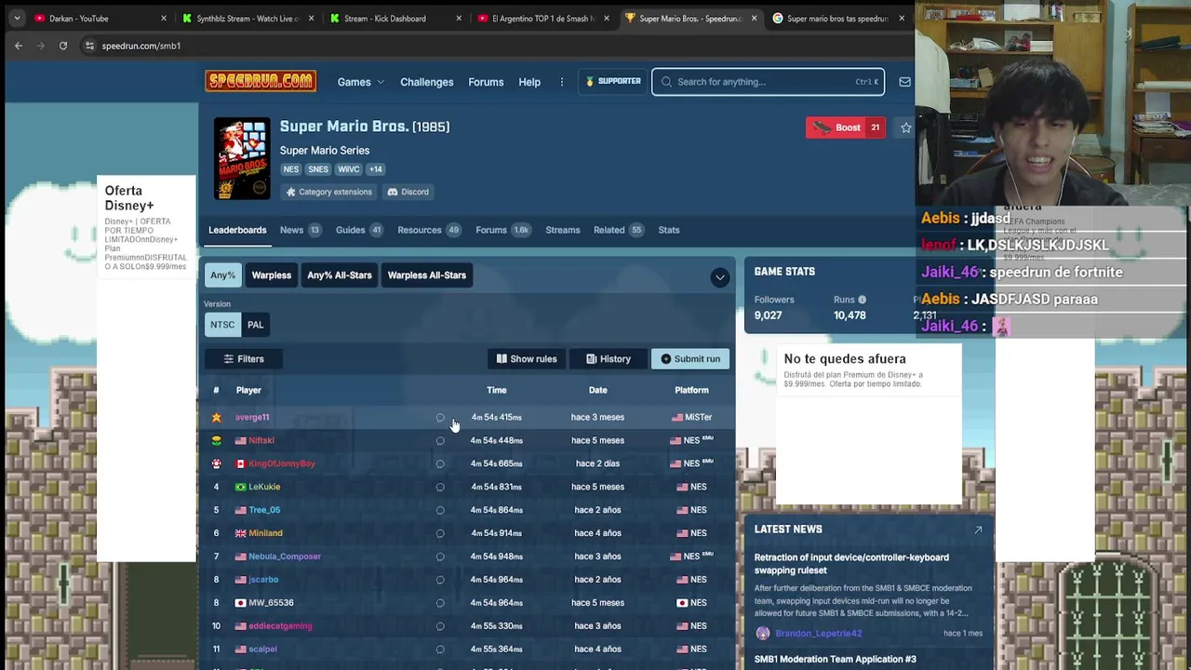Open the Streams tab
1191x670 pixels.
563,230
